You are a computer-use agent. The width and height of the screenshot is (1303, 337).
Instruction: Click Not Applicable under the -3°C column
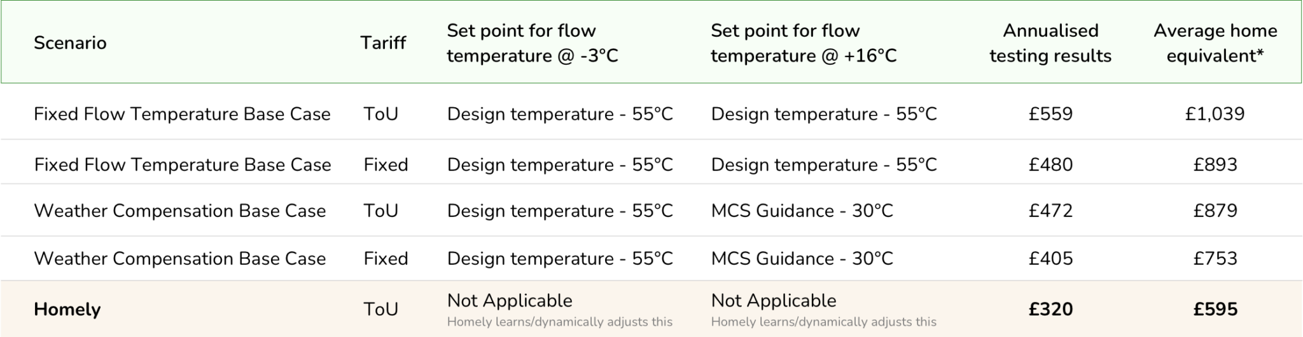tap(510, 301)
